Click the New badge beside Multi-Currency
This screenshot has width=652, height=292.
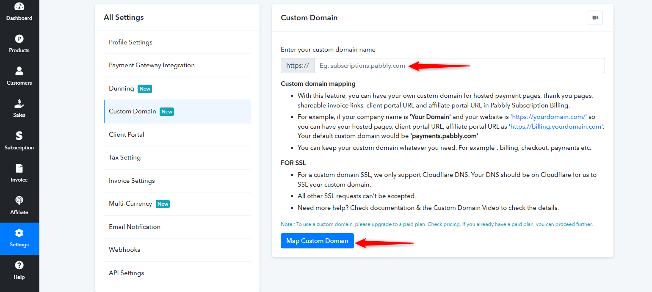click(x=163, y=204)
